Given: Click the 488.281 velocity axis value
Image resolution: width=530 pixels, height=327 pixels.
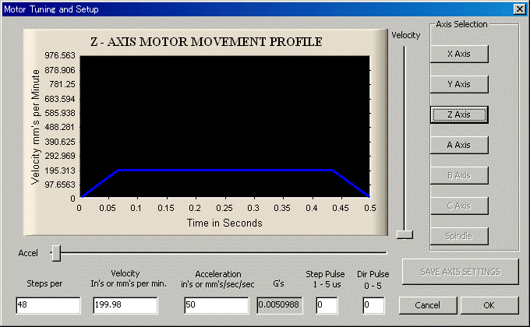Looking at the screenshot, I should tap(60, 128).
